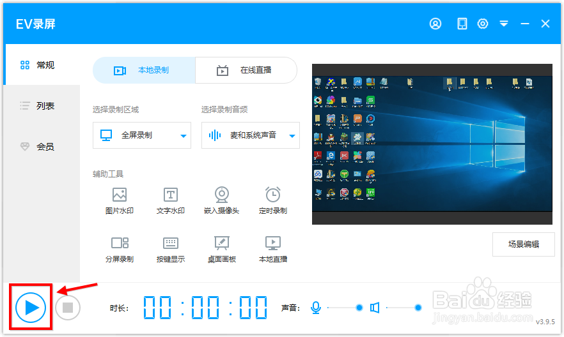Click the speaker volume slider handle
This screenshot has width=564, height=337.
click(x=418, y=308)
